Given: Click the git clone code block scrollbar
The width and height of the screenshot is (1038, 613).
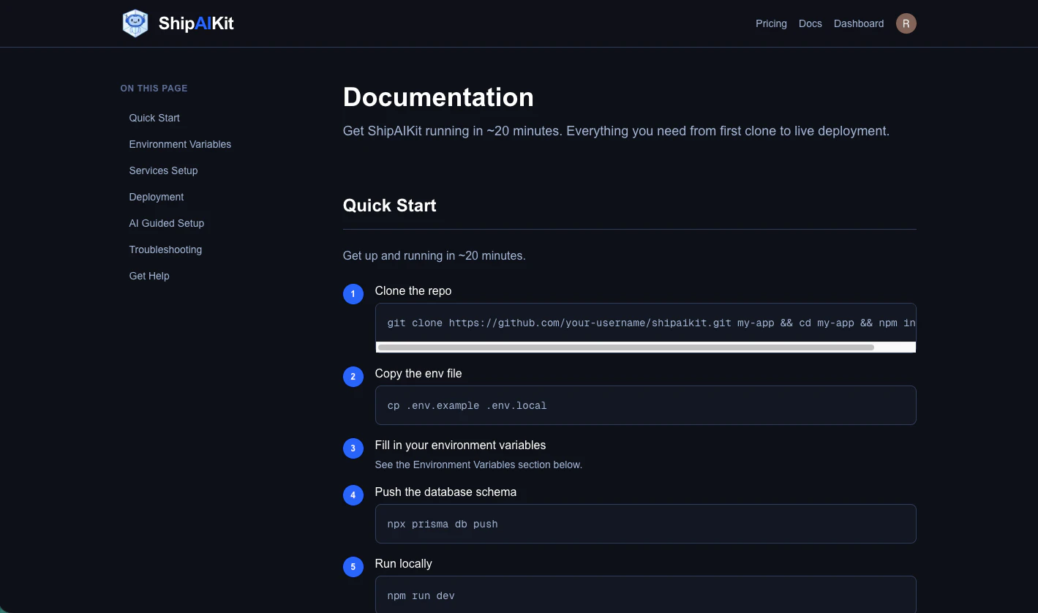Looking at the screenshot, I should tap(625, 347).
